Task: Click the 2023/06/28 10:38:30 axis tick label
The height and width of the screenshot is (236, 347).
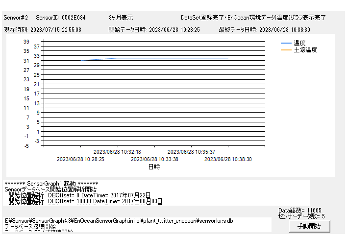Action: (x=228, y=159)
